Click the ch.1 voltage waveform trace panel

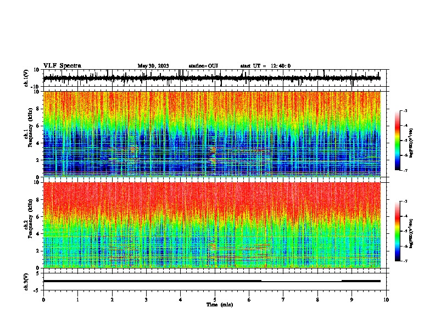tap(215, 78)
